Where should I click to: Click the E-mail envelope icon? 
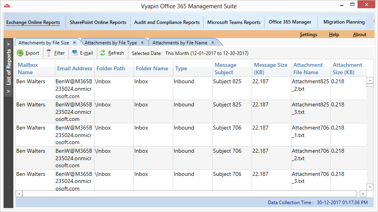click(74, 53)
